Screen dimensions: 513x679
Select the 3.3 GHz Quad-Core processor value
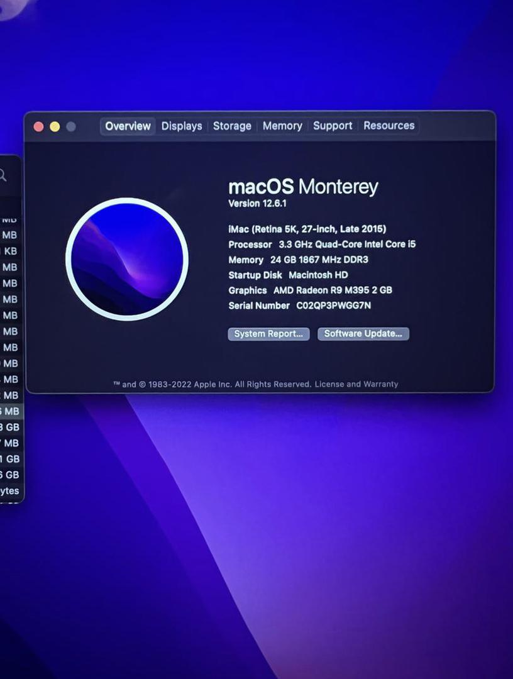pyautogui.click(x=347, y=244)
